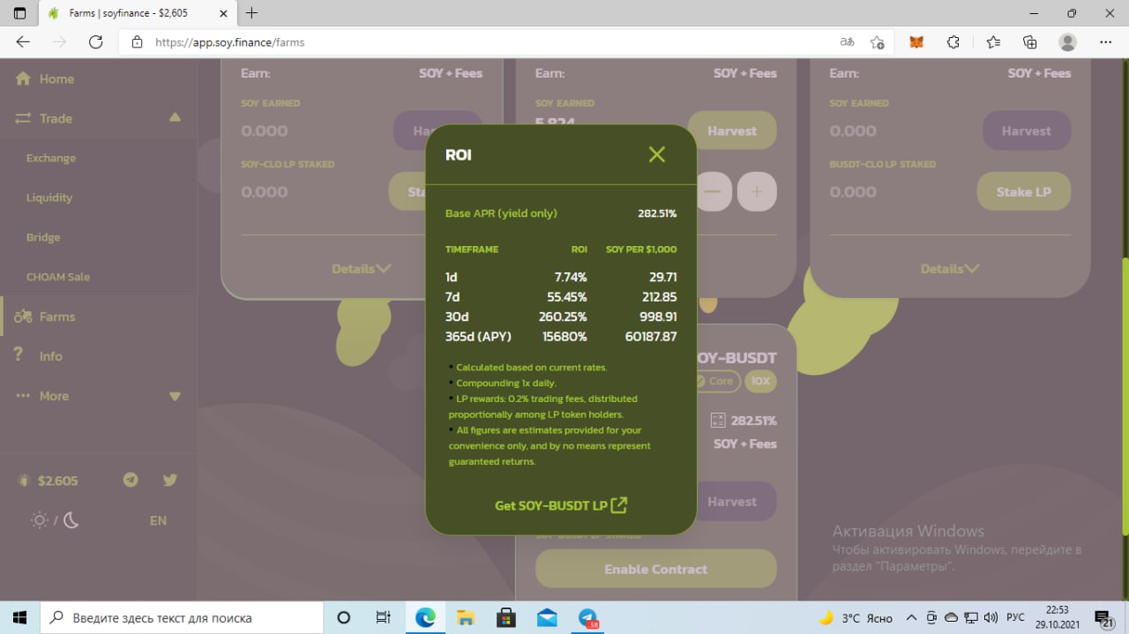Open the Mail app from the taskbar
Viewport: 1129px width, 634px height.
click(547, 617)
